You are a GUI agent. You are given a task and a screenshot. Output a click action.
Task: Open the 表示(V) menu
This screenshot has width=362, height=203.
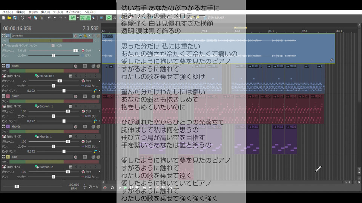coord(33,12)
